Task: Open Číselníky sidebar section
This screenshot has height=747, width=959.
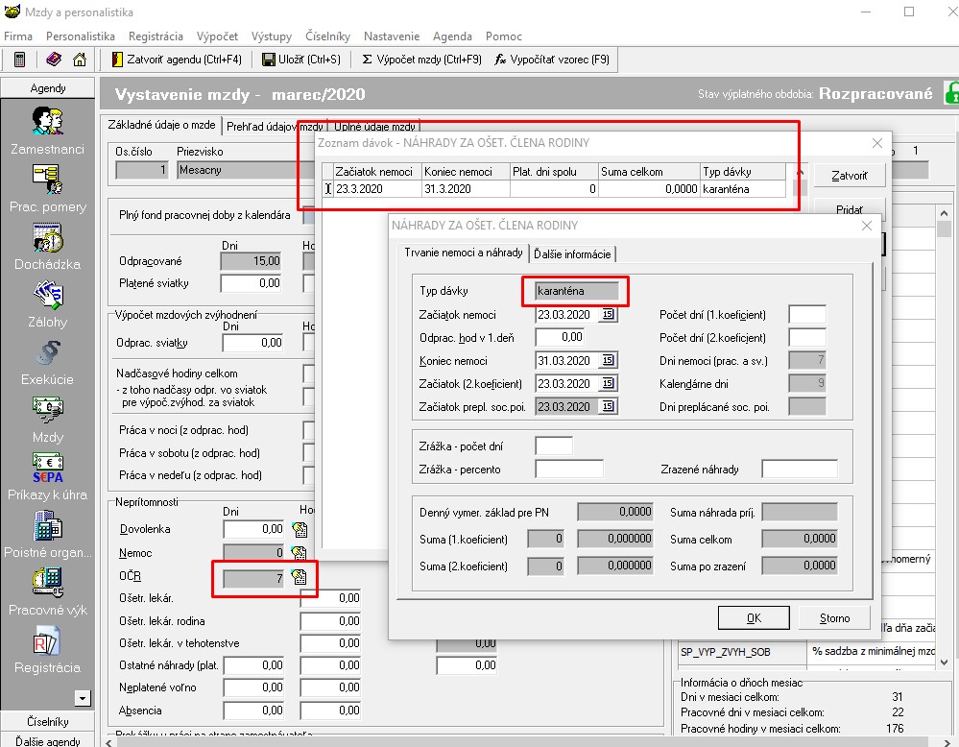Action: 48,721
